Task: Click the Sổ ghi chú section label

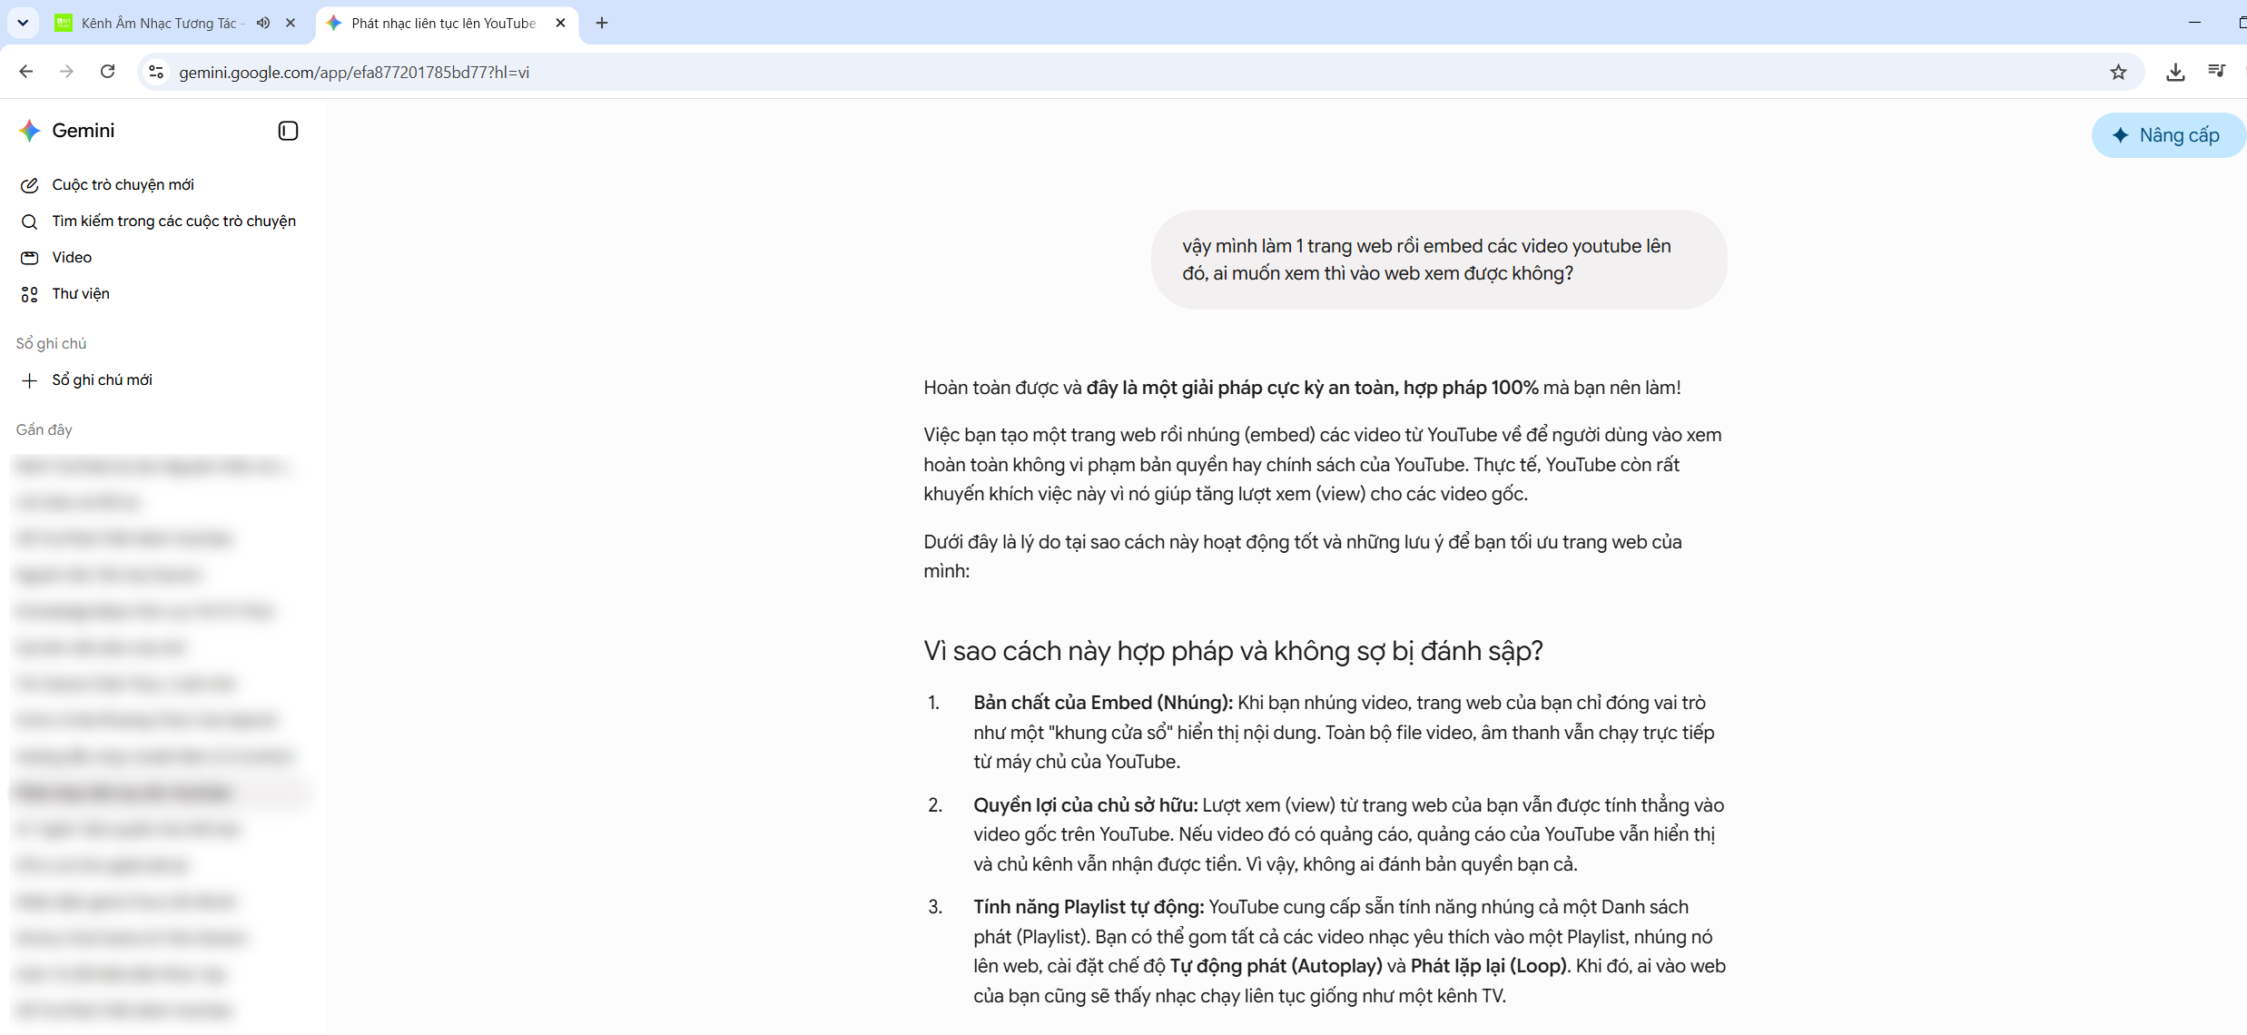Action: tap(52, 343)
